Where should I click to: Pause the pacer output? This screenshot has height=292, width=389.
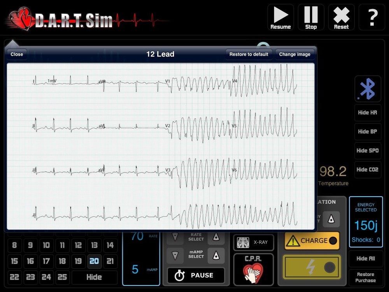point(196,275)
